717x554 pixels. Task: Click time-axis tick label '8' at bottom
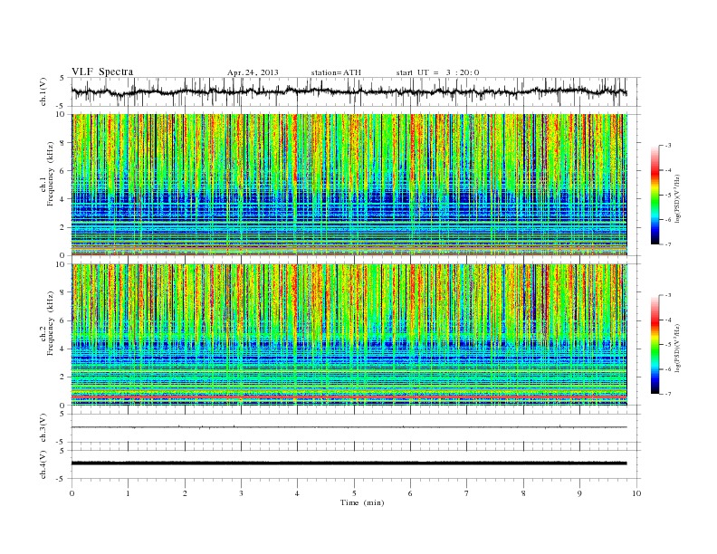point(523,493)
